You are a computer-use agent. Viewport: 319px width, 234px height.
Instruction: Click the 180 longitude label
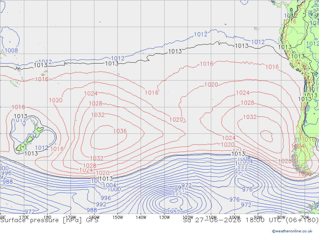tap(48, 217)
